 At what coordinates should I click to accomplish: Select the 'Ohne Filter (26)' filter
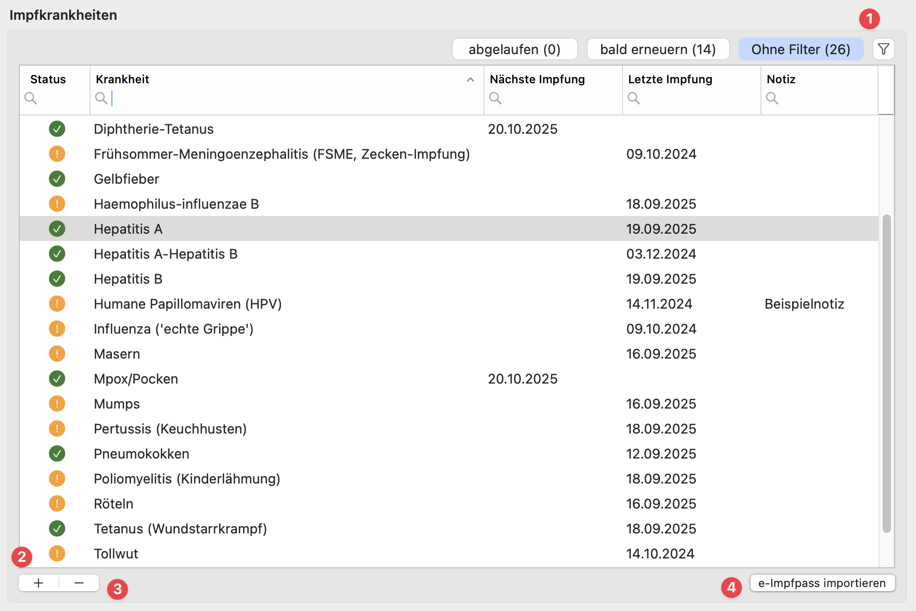point(800,49)
